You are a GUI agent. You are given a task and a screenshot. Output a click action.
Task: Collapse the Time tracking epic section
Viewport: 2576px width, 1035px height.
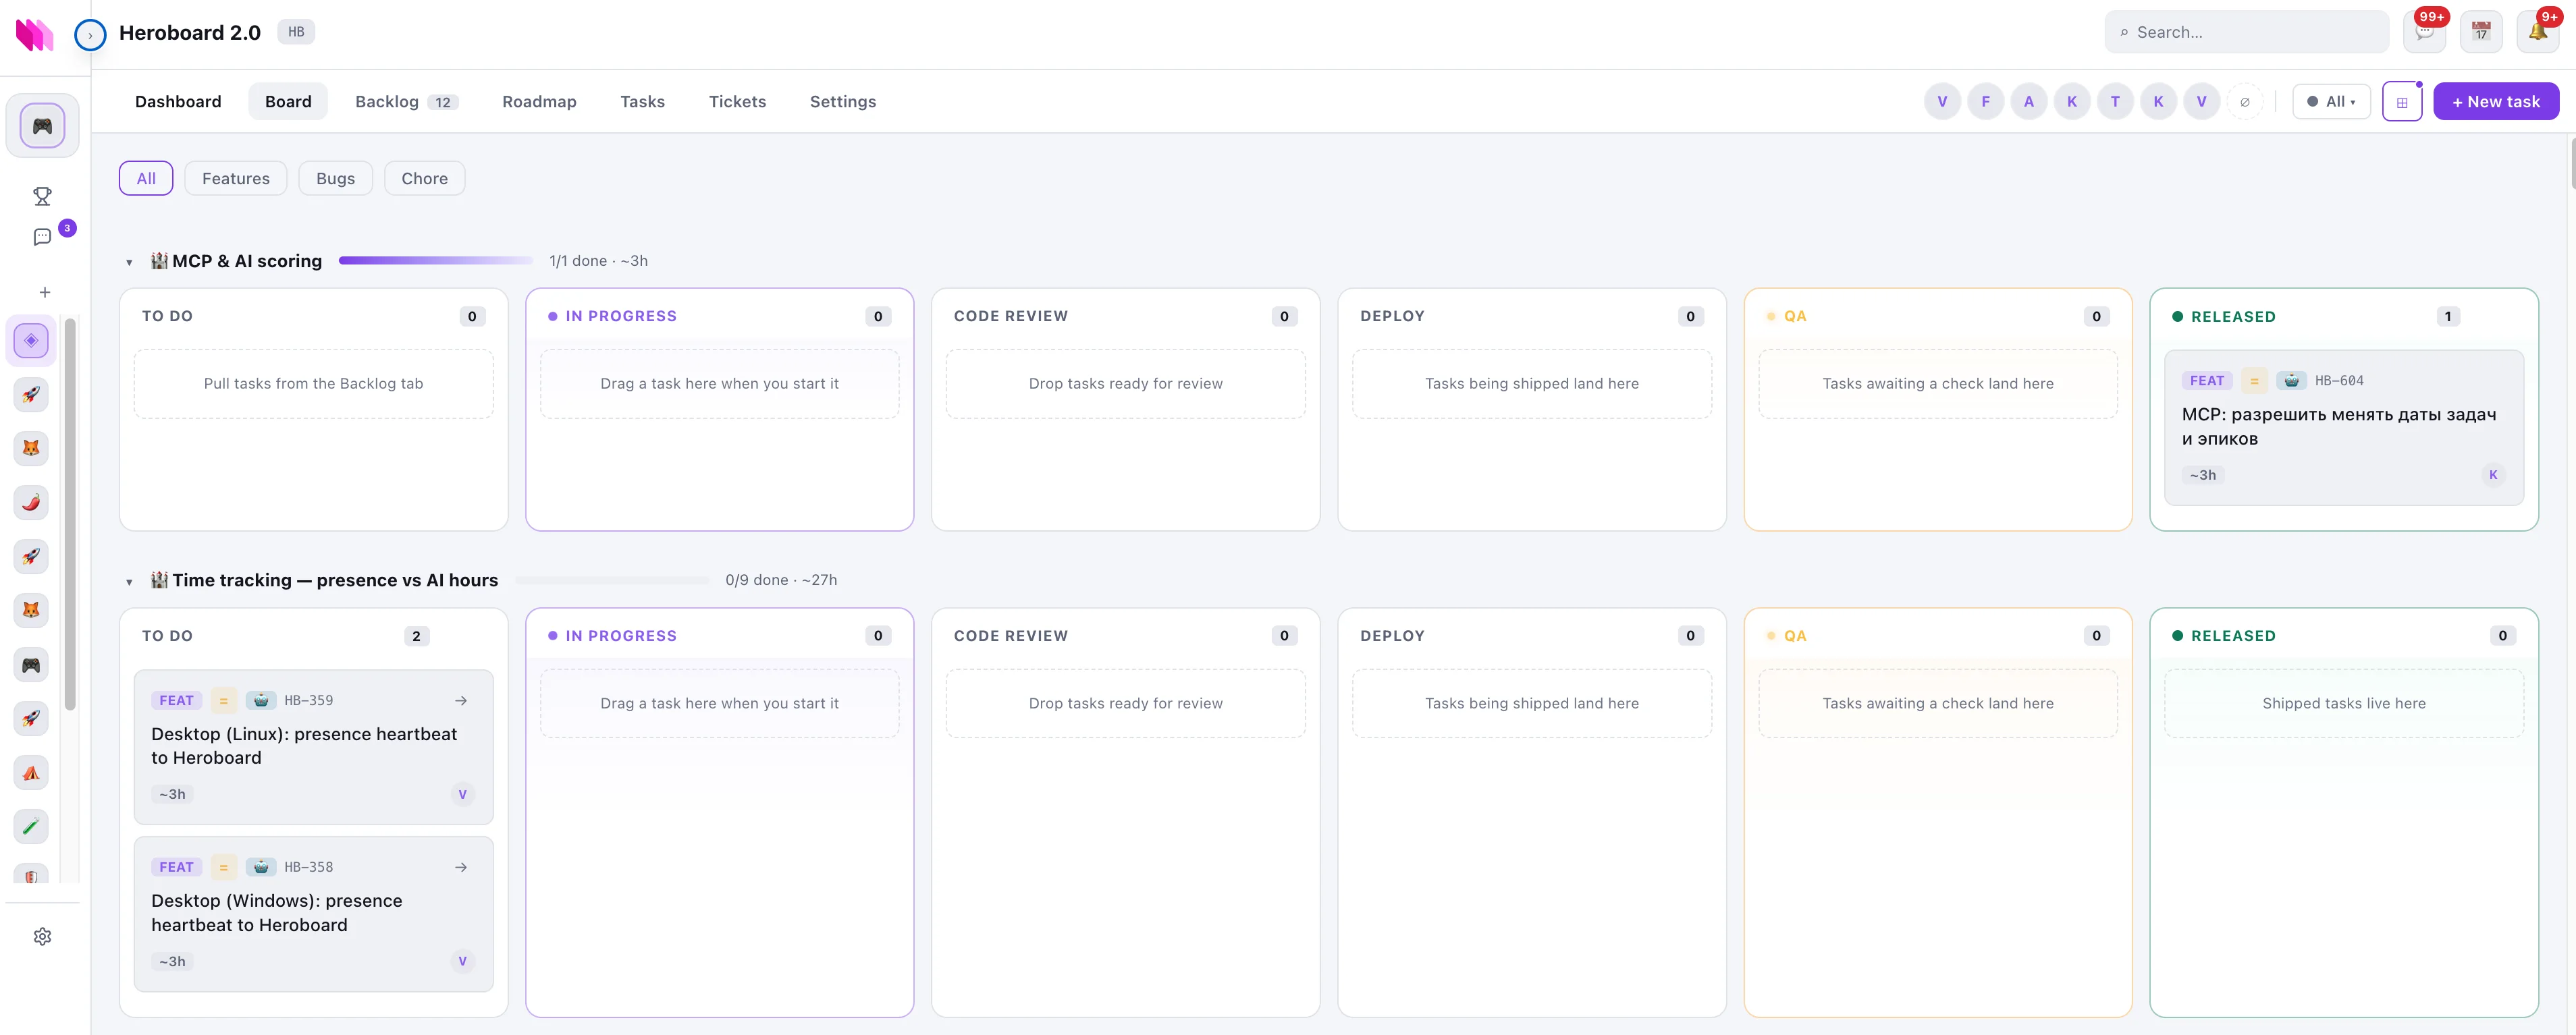(x=129, y=582)
